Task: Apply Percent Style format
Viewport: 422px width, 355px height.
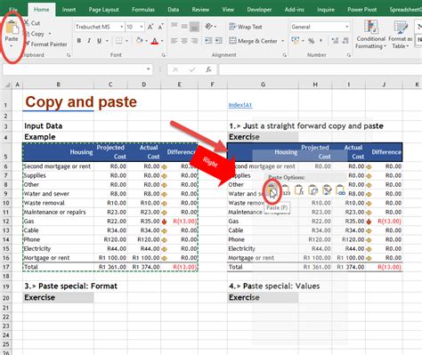Action: (311, 41)
